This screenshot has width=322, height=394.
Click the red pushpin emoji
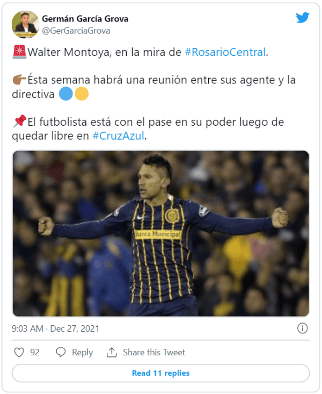point(19,122)
